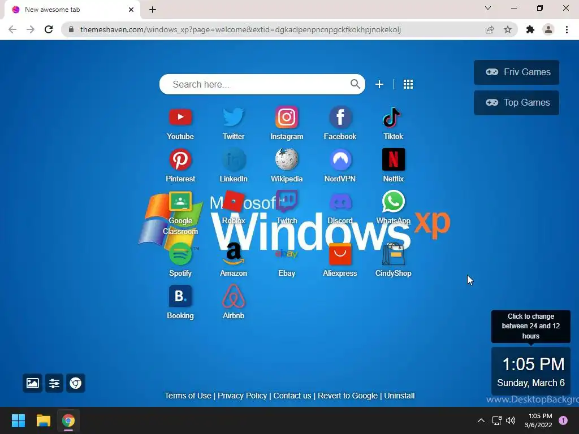Viewport: 579px width, 434px height.
Task: Bookmark this page with star
Action: tap(508, 29)
